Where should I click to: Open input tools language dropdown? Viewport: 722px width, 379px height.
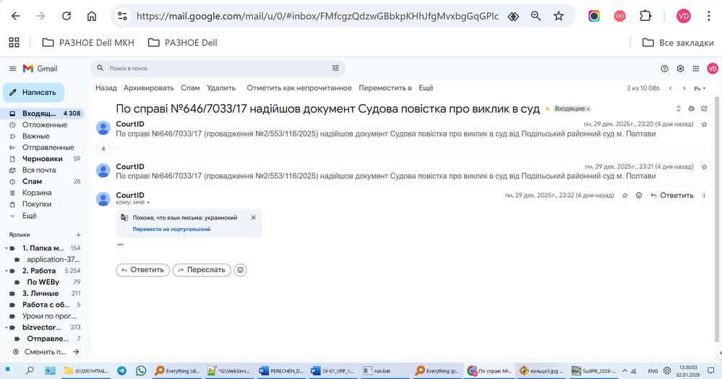[700, 88]
